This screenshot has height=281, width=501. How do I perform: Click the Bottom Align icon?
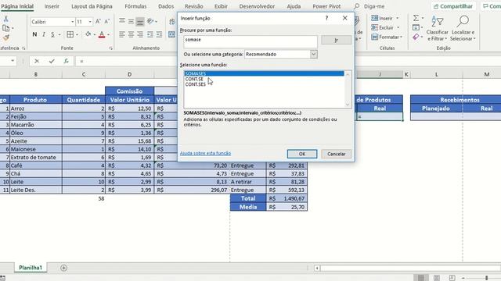140,21
